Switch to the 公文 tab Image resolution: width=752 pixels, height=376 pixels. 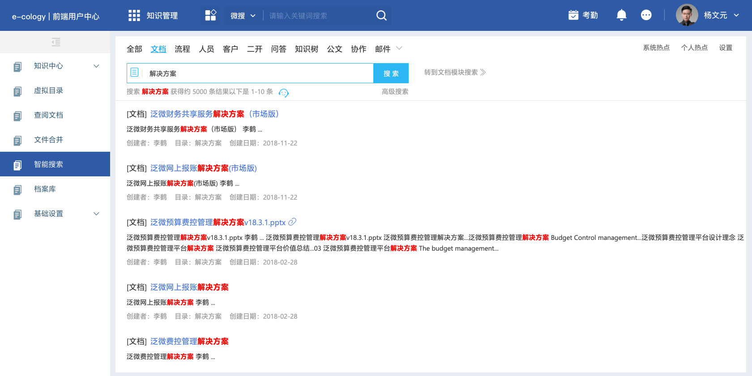(x=334, y=49)
